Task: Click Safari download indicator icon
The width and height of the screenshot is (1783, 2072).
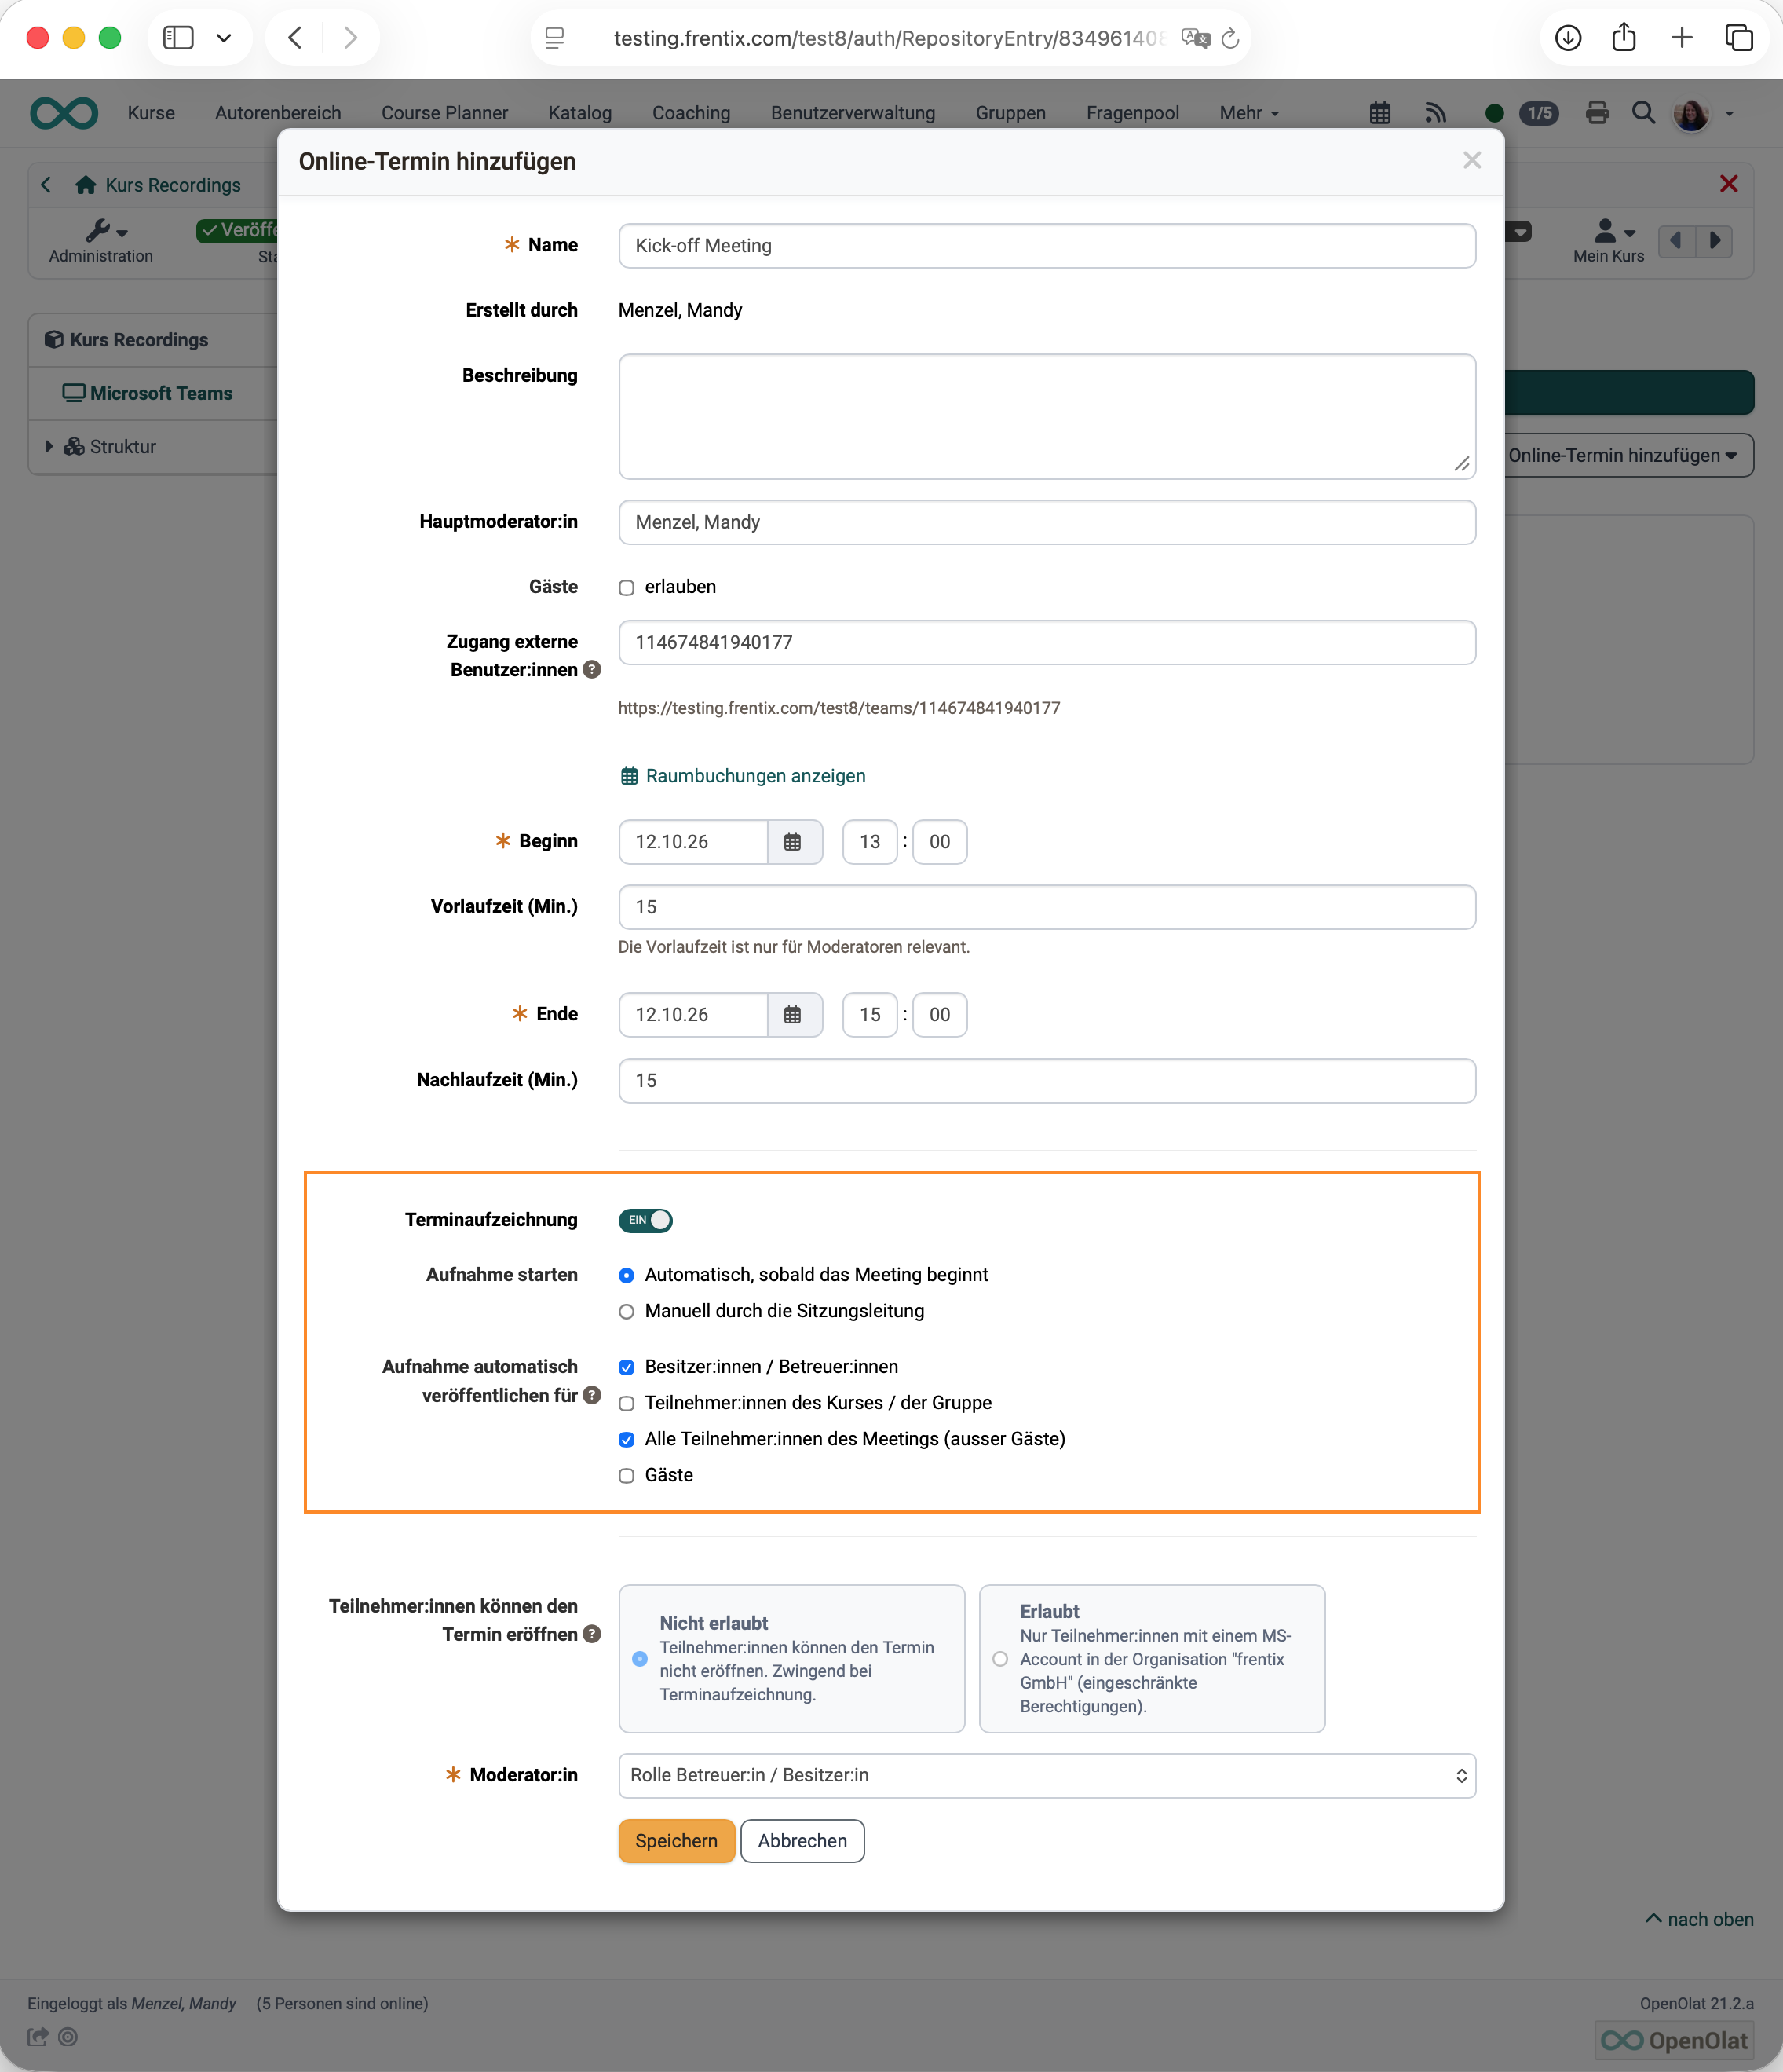Action: pos(1568,38)
